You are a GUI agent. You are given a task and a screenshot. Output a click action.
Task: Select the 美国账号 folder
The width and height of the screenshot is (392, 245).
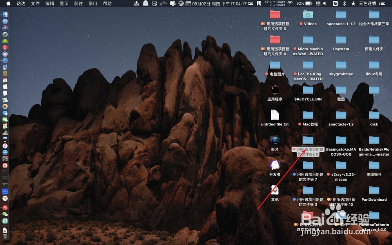coord(374,168)
